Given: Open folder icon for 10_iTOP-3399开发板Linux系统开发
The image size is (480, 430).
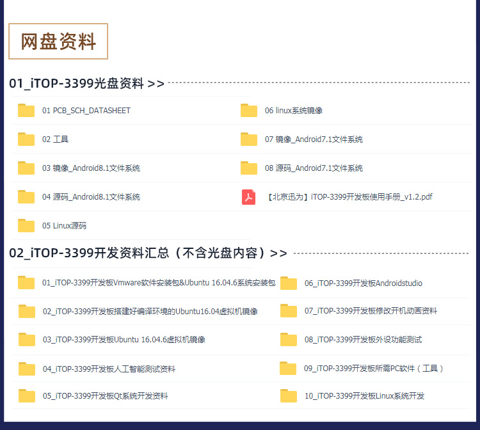Looking at the screenshot, I should (x=289, y=395).
